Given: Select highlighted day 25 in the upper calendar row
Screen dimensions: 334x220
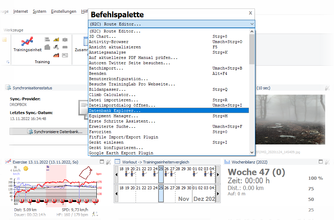Looking at the screenshot, I should click(161, 174).
